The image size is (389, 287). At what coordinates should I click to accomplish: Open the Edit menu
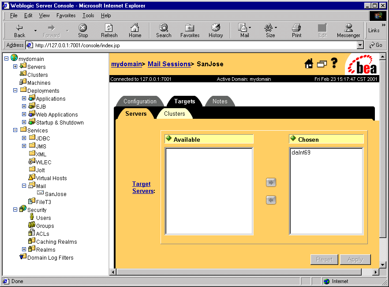(28, 15)
